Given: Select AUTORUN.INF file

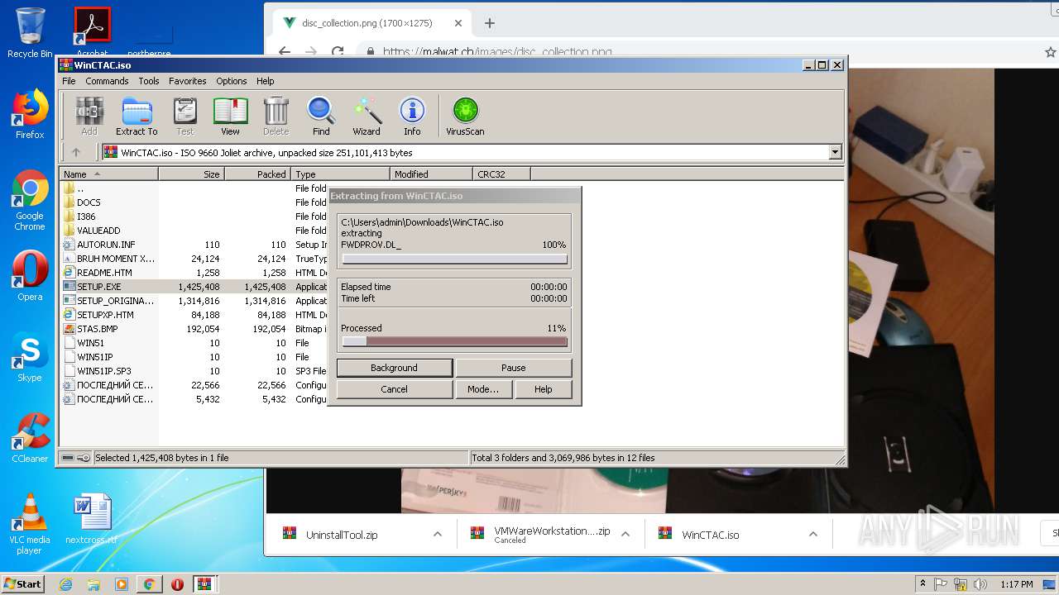Looking at the screenshot, I should point(106,245).
